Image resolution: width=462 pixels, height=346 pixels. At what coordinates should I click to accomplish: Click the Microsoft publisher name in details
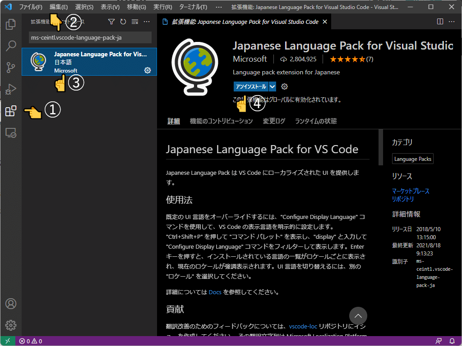250,59
